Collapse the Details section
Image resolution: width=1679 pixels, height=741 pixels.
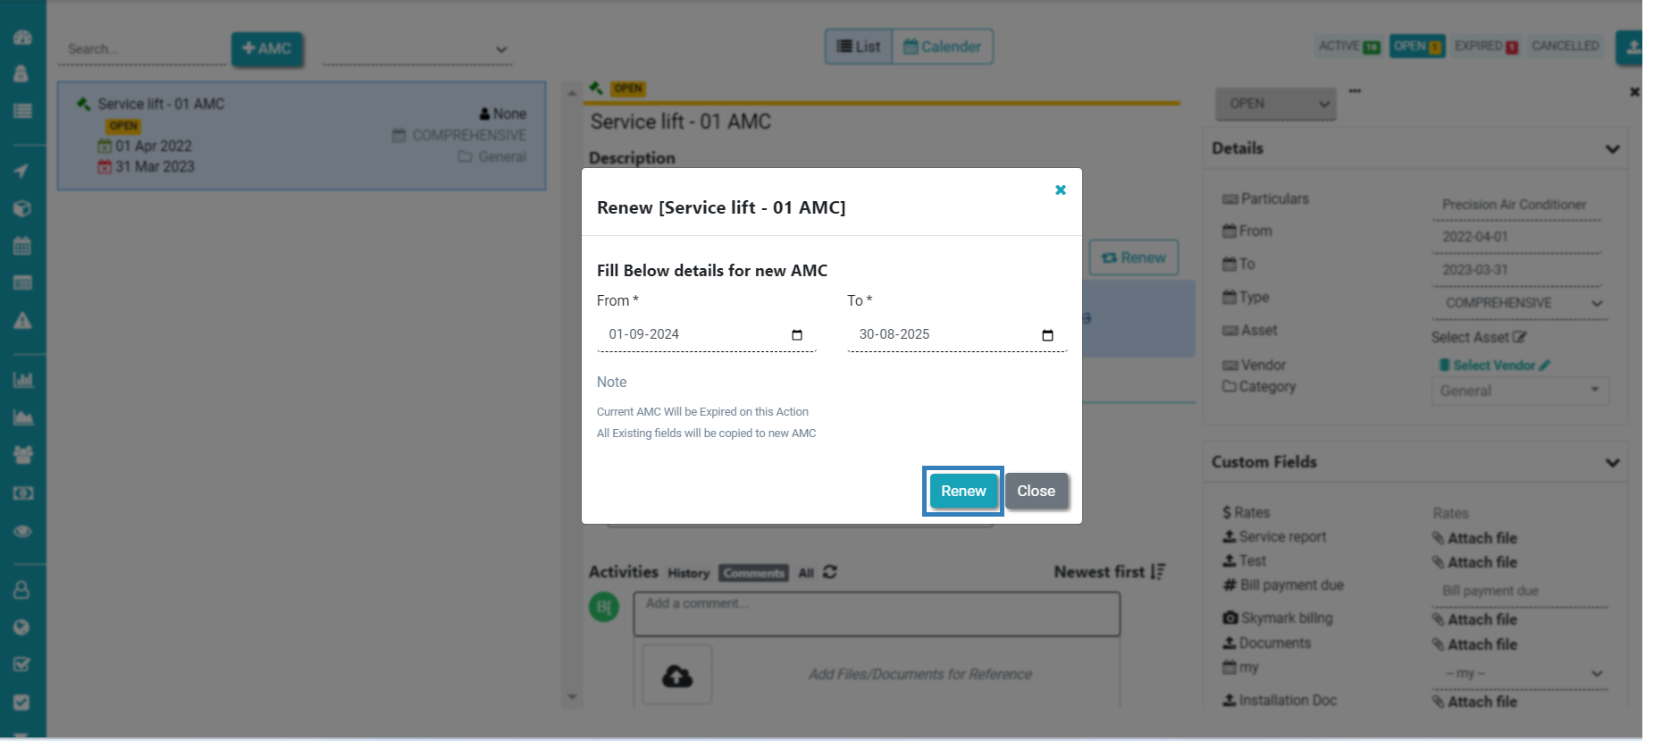pos(1612,149)
